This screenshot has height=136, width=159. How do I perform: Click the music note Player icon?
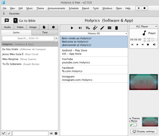pyautogui.click(x=144, y=33)
